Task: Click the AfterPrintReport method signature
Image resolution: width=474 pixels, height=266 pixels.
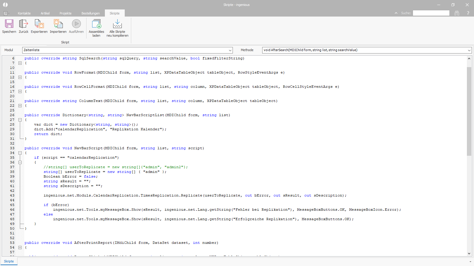Action: click(x=121, y=243)
